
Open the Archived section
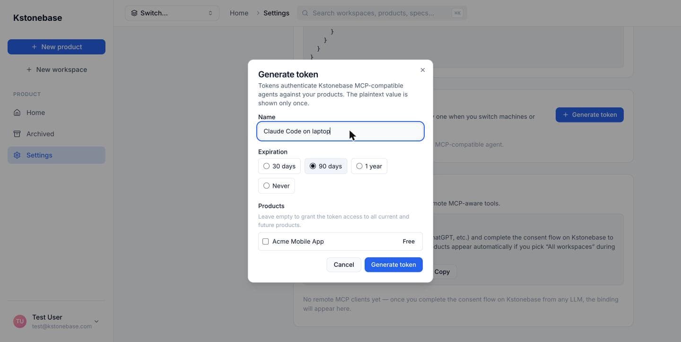pyautogui.click(x=56, y=134)
